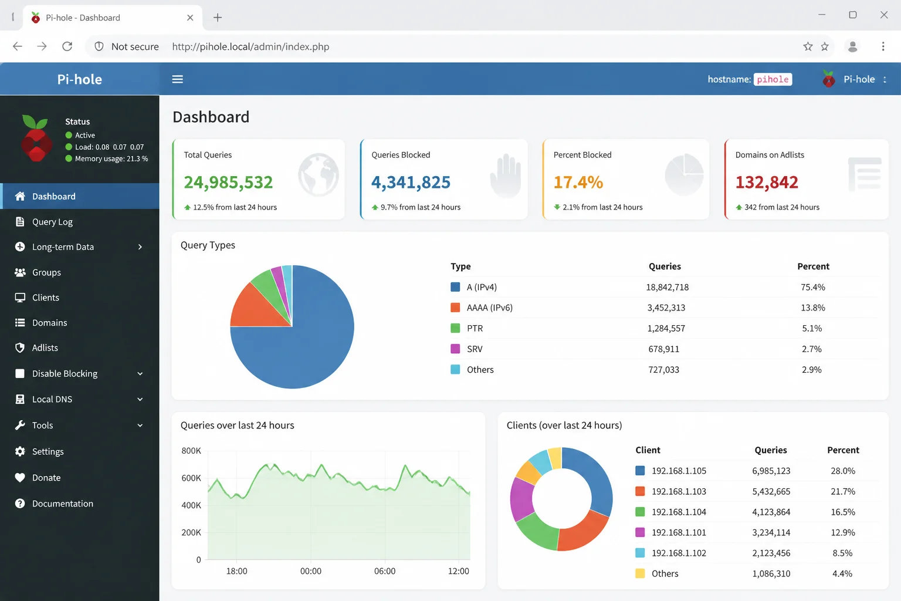Click the pihole hostname badge
This screenshot has width=901, height=601.
773,79
